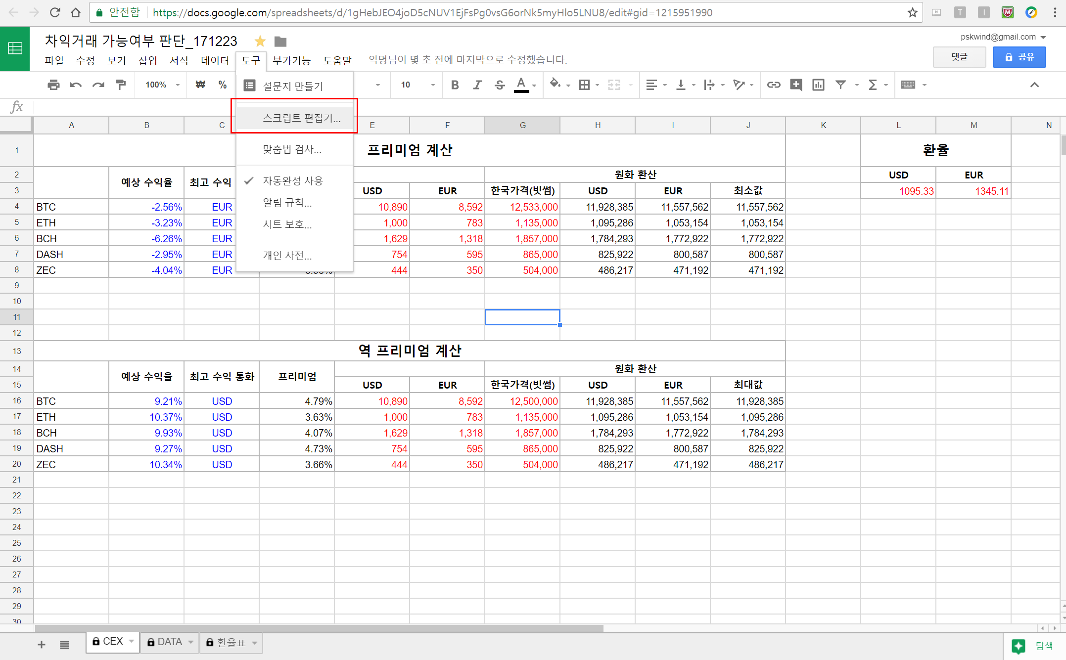Star this spreadsheet
This screenshot has height=660, width=1066.
(260, 41)
